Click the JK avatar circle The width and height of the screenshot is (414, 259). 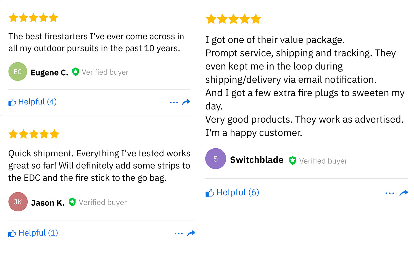pyautogui.click(x=18, y=202)
